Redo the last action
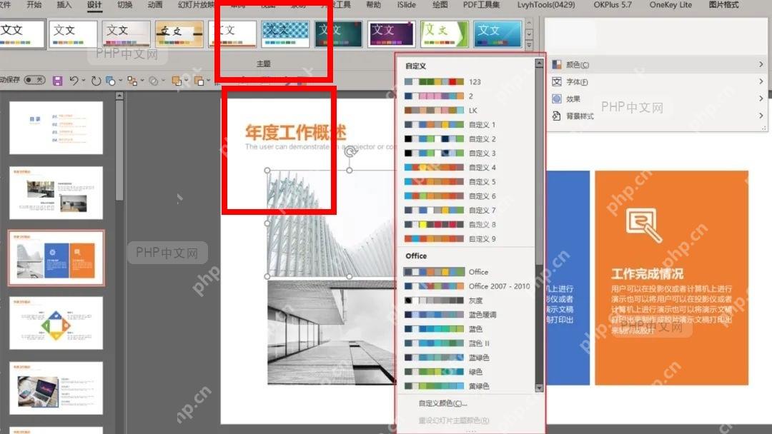The width and height of the screenshot is (772, 434). (96, 81)
